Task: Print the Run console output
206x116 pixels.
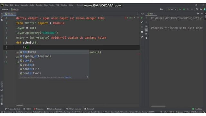Action: pyautogui.click(x=146, y=34)
